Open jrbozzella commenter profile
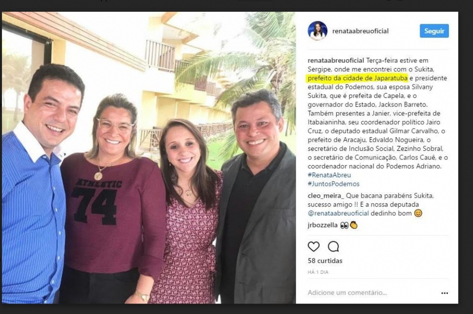Screen dimensions: 473x314 (323, 225)
